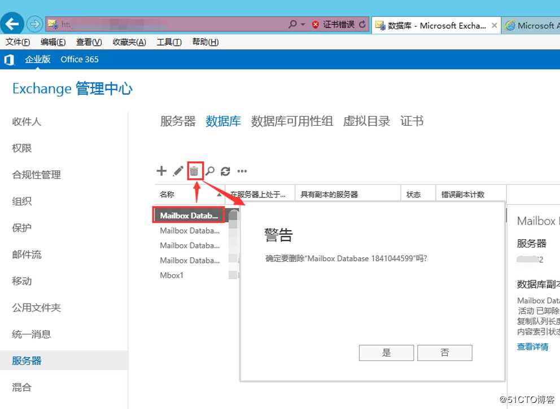Open the 编辑(E) menu
Image resolution: width=560 pixels, height=409 pixels.
53,42
